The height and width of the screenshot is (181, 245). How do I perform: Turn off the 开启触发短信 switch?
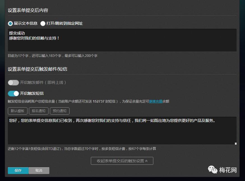point(13,93)
